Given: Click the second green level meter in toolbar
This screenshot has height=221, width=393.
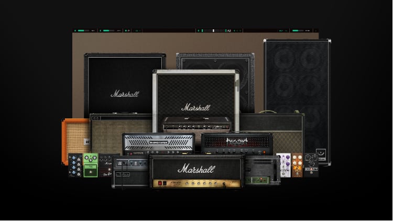Looking at the screenshot, I should click(x=108, y=30).
